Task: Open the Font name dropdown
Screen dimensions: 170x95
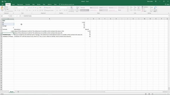Action: click(23, 8)
